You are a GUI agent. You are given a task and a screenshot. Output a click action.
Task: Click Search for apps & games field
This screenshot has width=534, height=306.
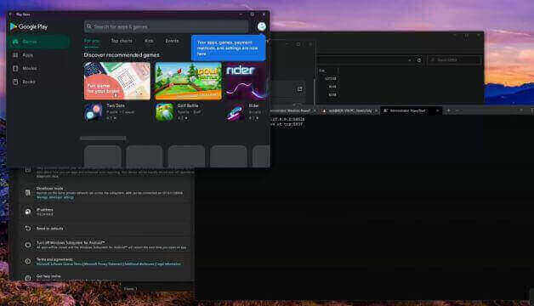pos(166,26)
